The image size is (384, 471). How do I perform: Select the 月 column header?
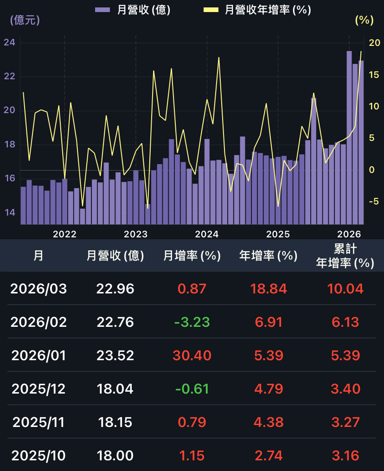38,255
